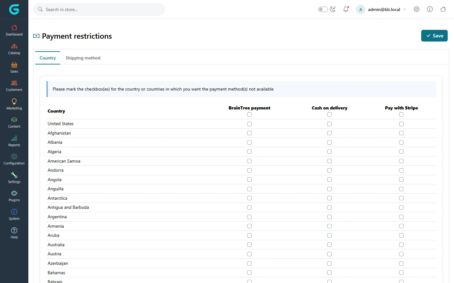The width and height of the screenshot is (454, 283).
Task: Expand the admin@kb.local account dropdown
Action: [x=381, y=9]
